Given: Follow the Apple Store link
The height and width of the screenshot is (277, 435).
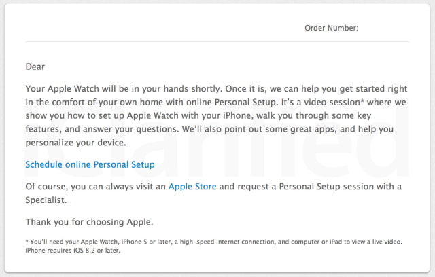Looking at the screenshot, I should 192,187.
